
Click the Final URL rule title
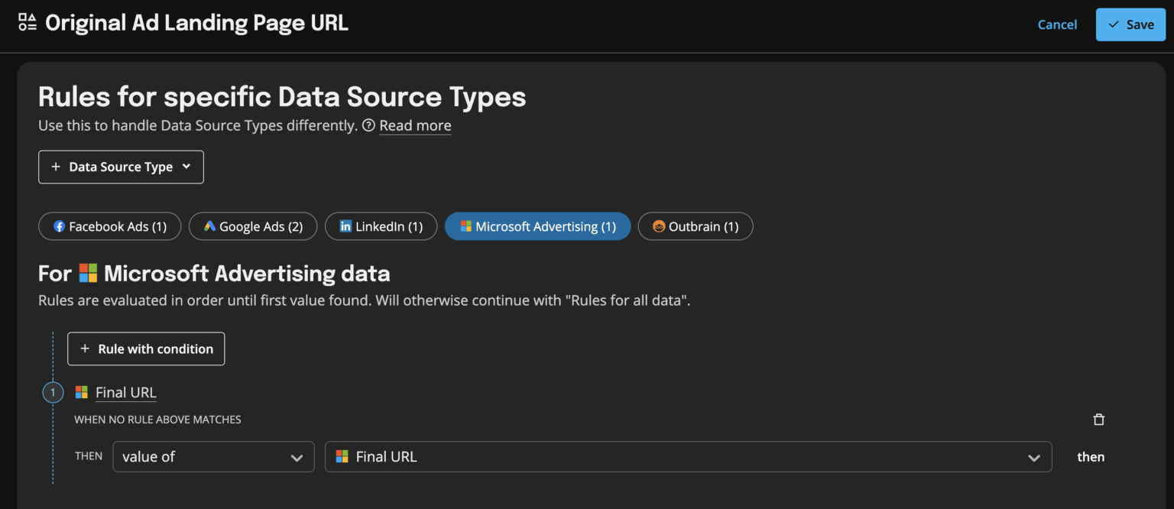tap(126, 393)
